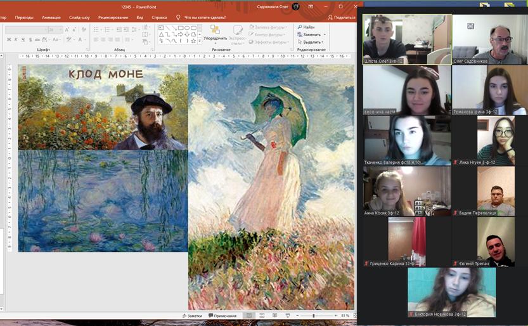The image size is (528, 326).
Task: Toggle text shadow (S) formatting
Action: coord(30,39)
